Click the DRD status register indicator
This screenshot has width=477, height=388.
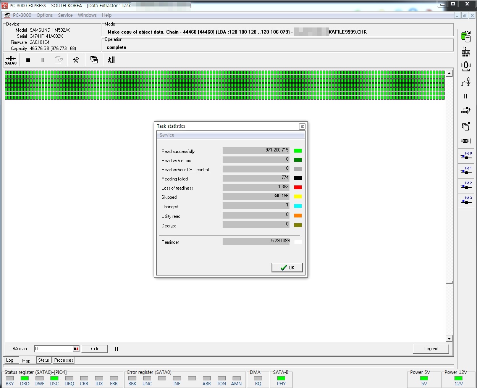[24, 378]
